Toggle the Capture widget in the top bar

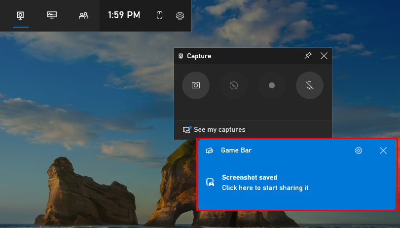tap(20, 15)
